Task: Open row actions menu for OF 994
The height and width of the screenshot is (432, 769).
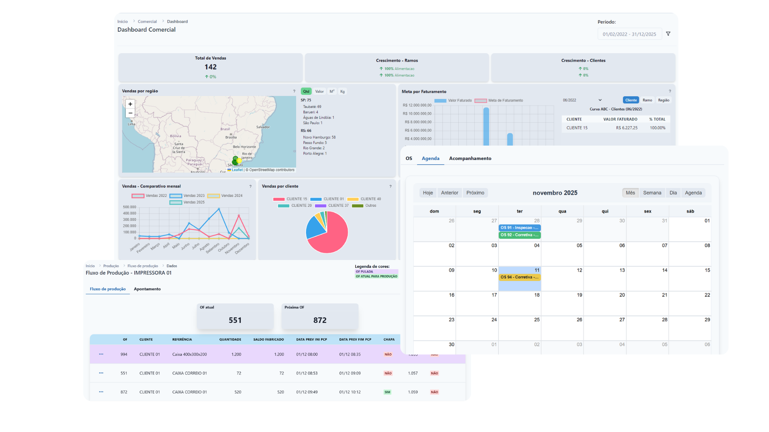Action: [x=101, y=354]
